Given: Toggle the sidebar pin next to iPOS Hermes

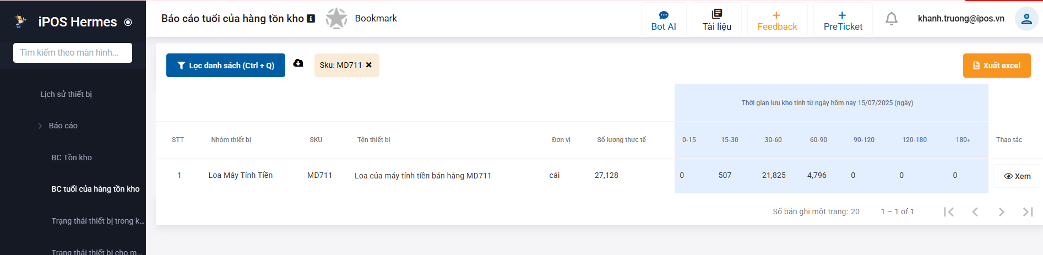Looking at the screenshot, I should pyautogui.click(x=128, y=23).
